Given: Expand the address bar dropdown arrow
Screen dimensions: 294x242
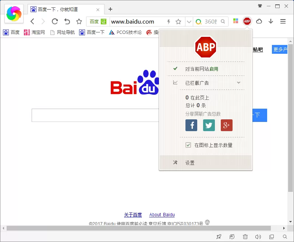Looking at the screenshot, I should click(x=189, y=22).
